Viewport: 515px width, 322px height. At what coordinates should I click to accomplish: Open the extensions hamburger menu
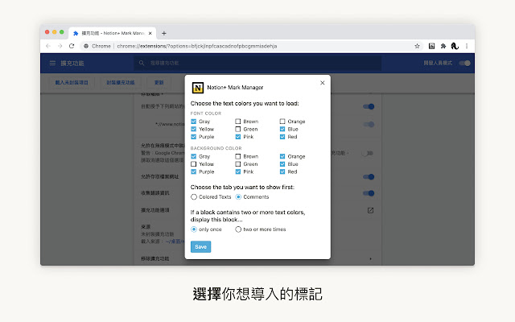point(53,63)
